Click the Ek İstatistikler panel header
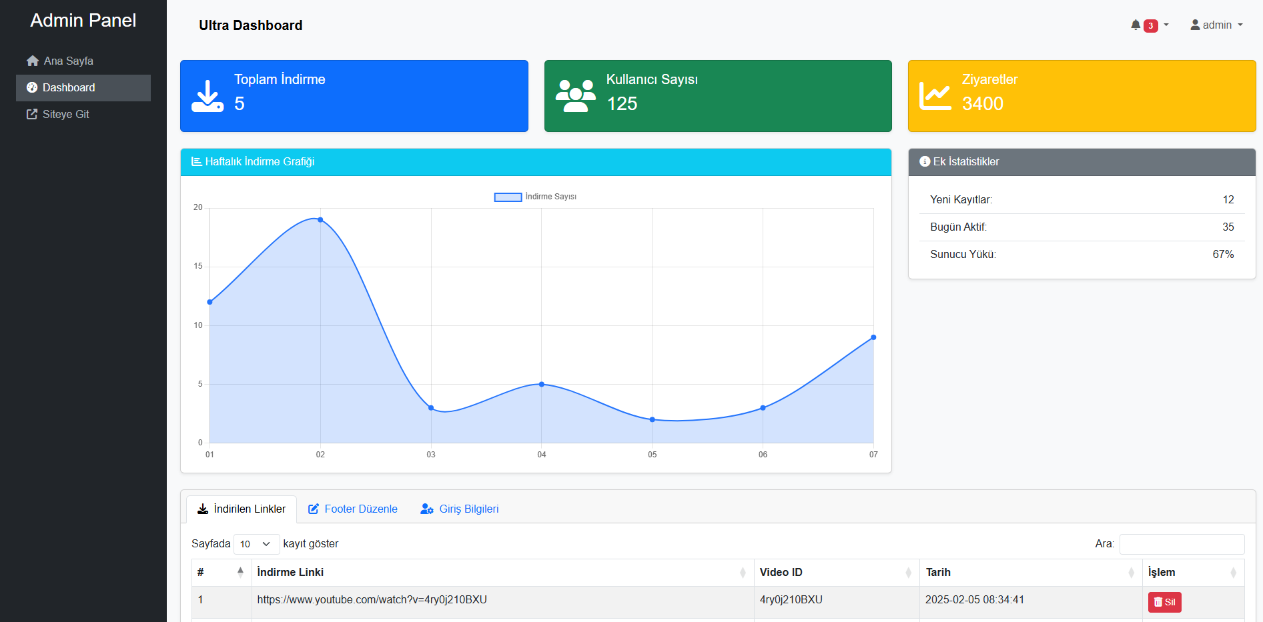This screenshot has width=1263, height=622. coord(1082,162)
